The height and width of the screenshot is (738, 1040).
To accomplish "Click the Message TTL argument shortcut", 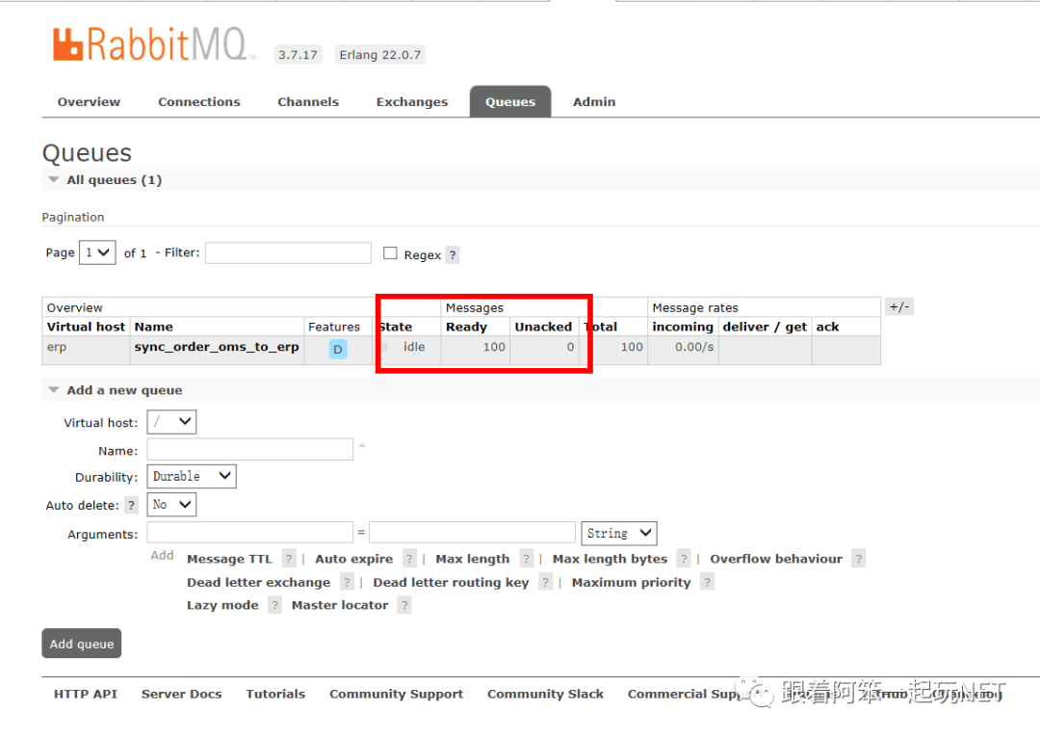I will tap(229, 559).
